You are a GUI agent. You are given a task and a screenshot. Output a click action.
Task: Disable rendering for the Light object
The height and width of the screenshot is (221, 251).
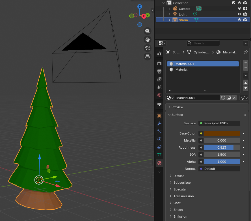(x=245, y=14)
